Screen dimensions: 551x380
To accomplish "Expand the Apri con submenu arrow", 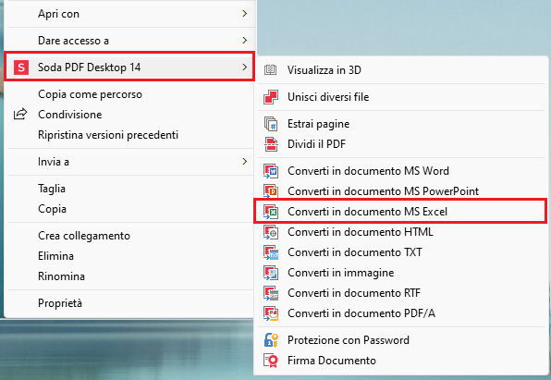I will click(x=245, y=14).
